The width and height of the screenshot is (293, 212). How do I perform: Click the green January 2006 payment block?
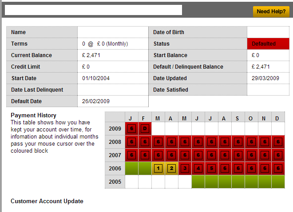[x=131, y=168]
